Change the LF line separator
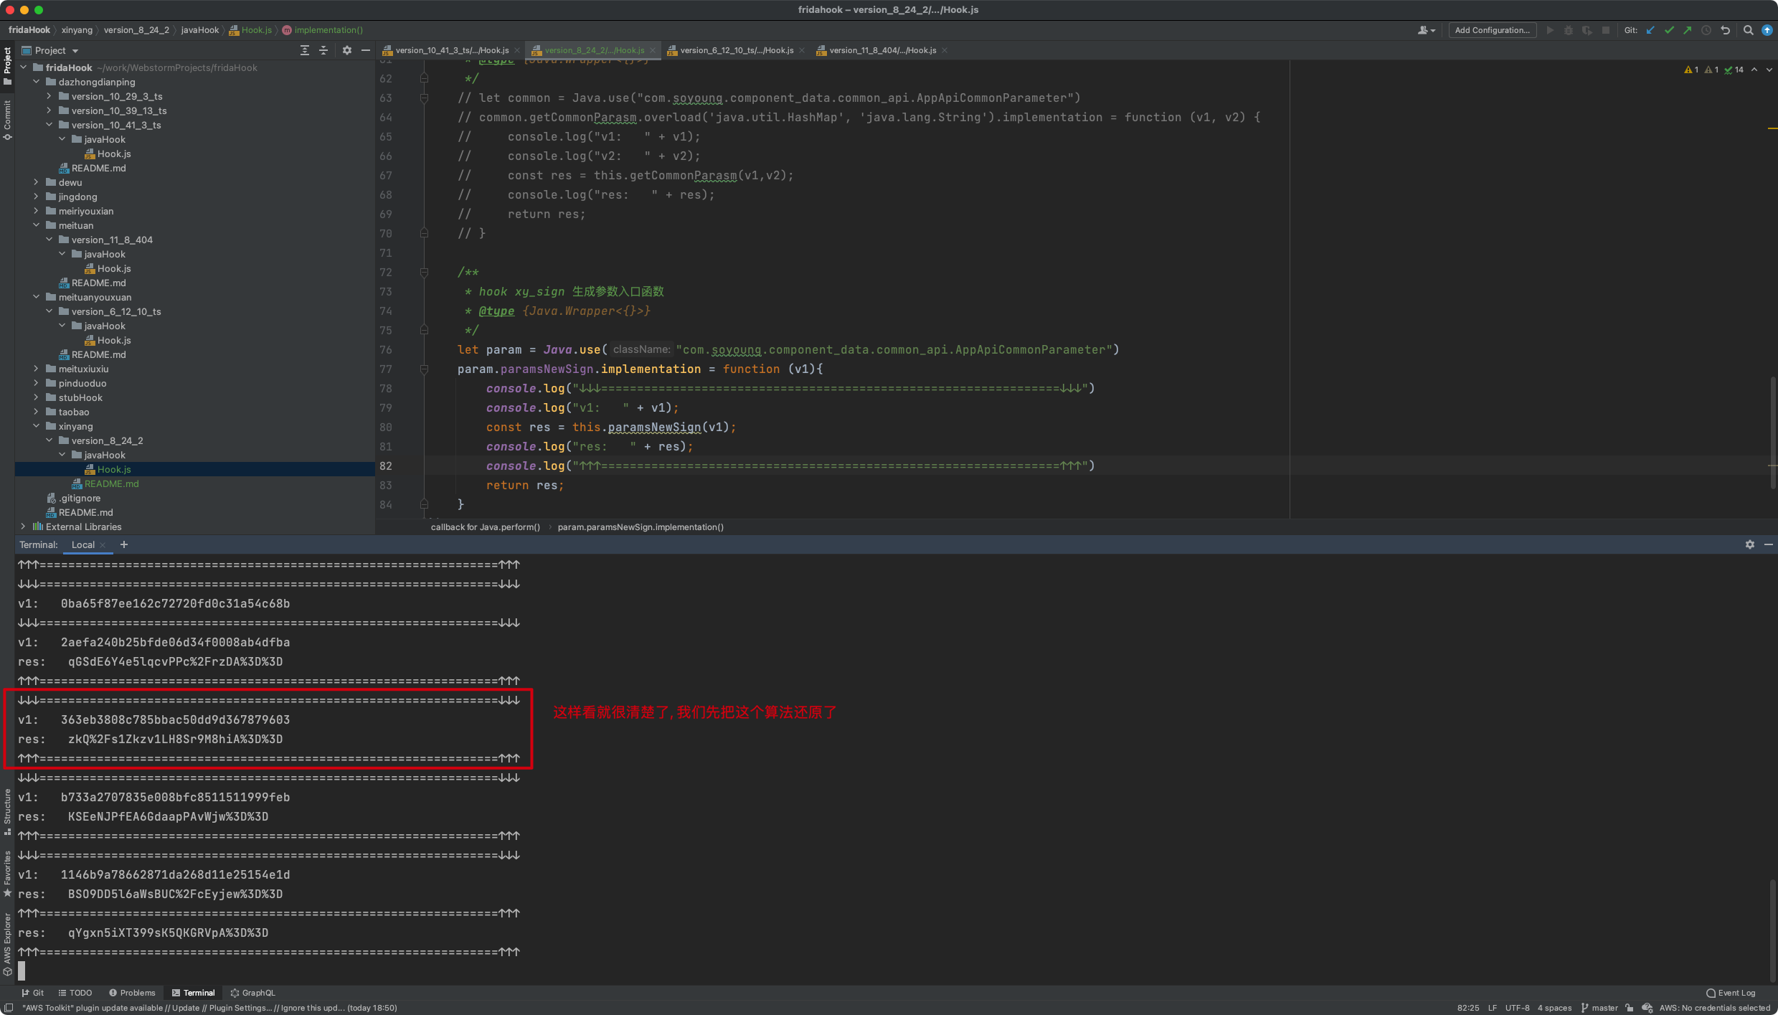Viewport: 1778px width, 1015px height. [x=1492, y=1008]
